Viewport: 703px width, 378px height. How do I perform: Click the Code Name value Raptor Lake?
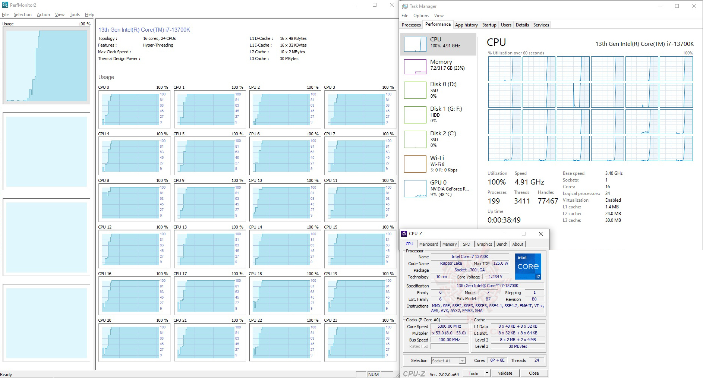coord(451,263)
